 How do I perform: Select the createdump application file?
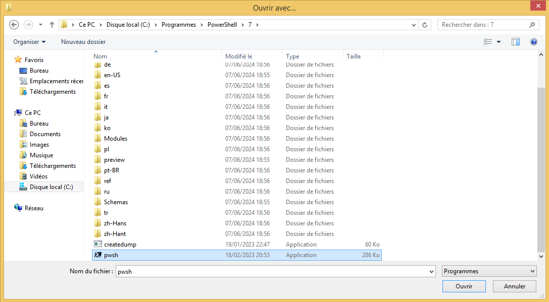120,245
